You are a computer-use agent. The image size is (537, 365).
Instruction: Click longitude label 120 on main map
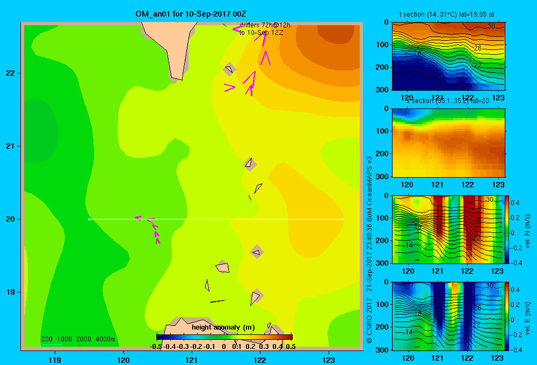click(x=124, y=360)
